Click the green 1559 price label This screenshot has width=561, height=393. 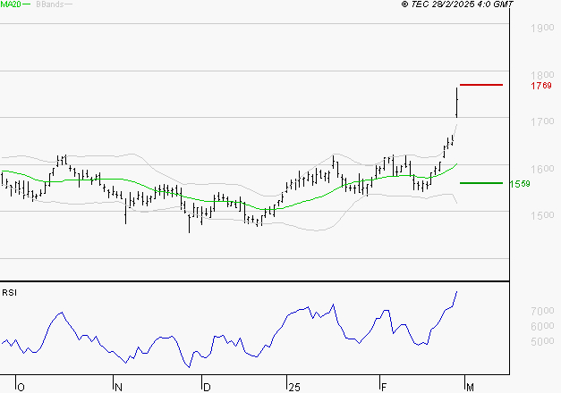point(520,184)
